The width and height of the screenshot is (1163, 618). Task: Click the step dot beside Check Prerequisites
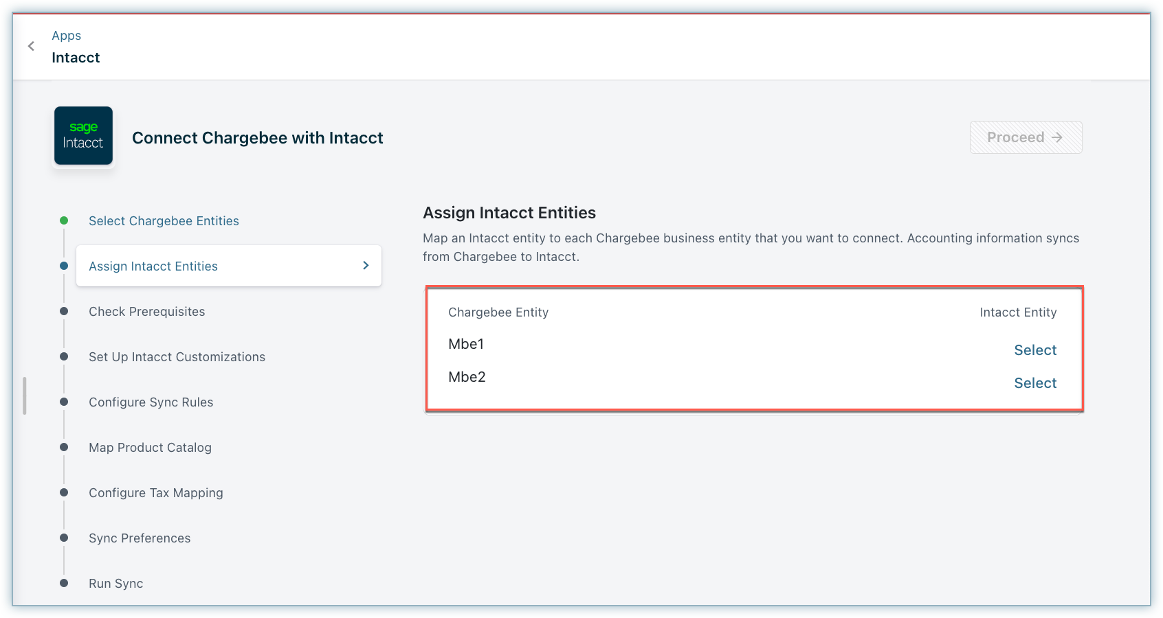click(x=64, y=311)
